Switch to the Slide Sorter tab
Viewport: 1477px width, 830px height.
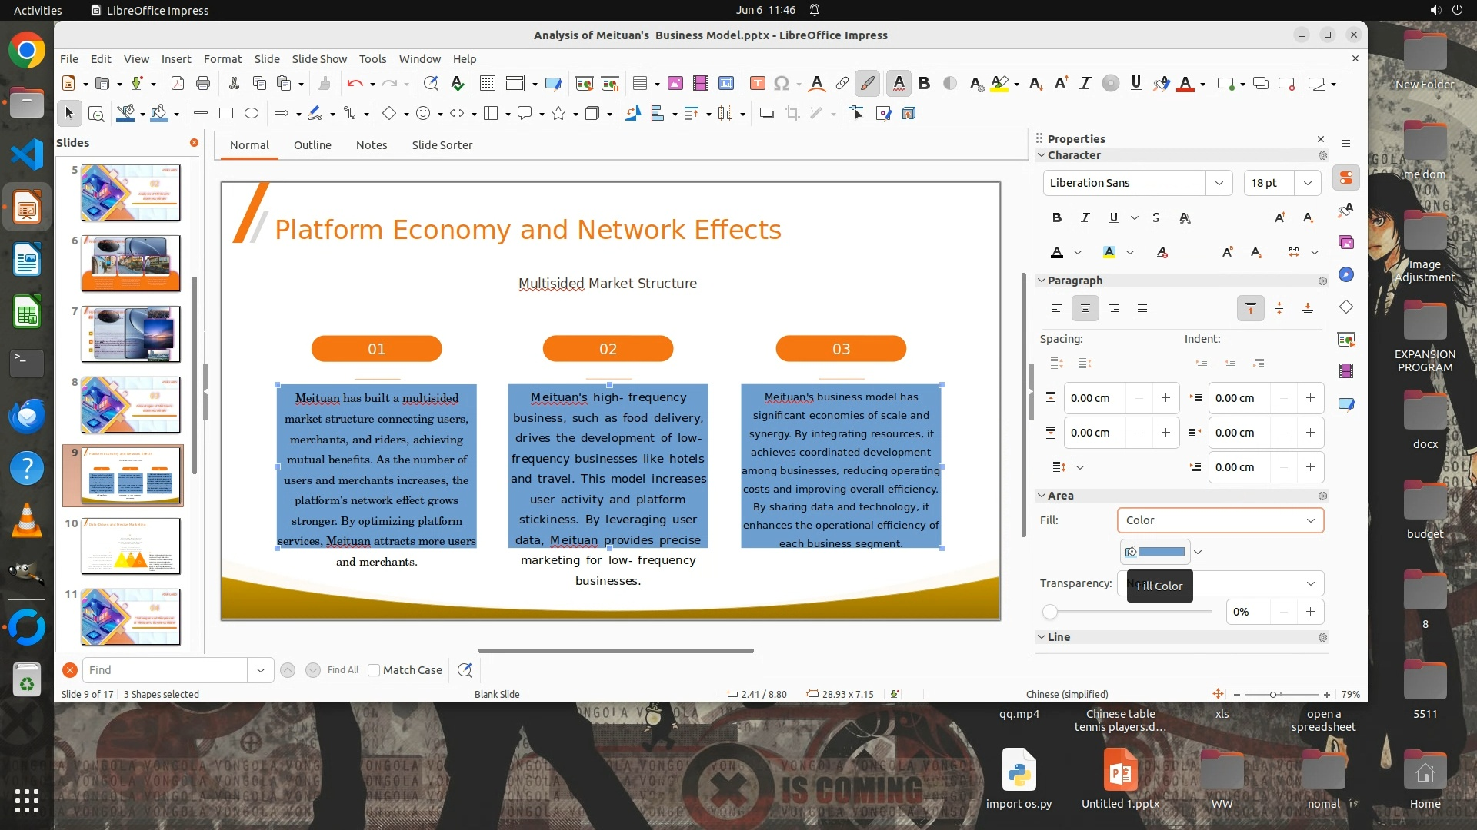click(x=442, y=145)
